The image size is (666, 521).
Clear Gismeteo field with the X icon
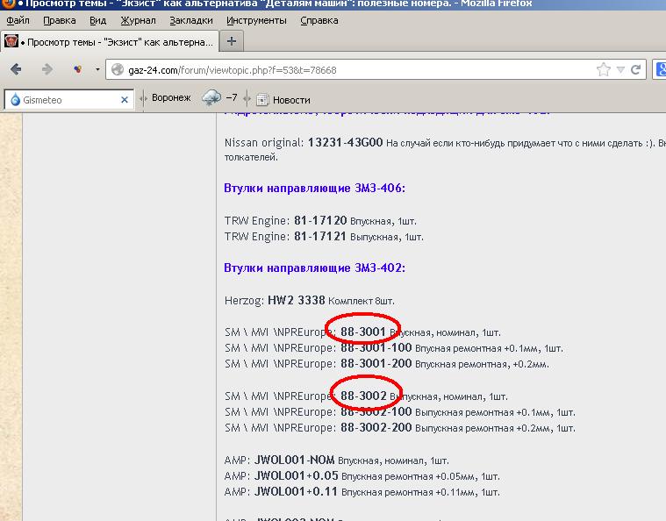(125, 100)
